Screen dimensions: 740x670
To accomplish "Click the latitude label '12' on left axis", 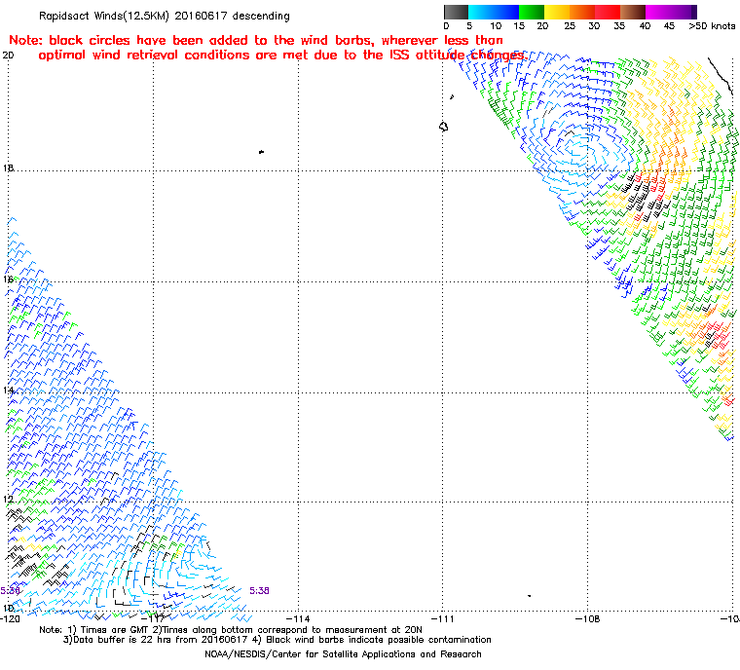I will coord(8,500).
